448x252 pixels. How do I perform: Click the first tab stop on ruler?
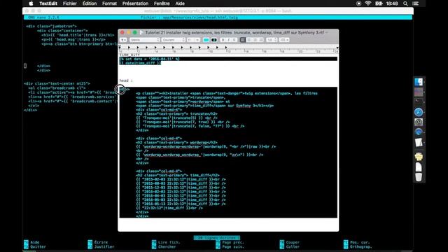click(129, 48)
